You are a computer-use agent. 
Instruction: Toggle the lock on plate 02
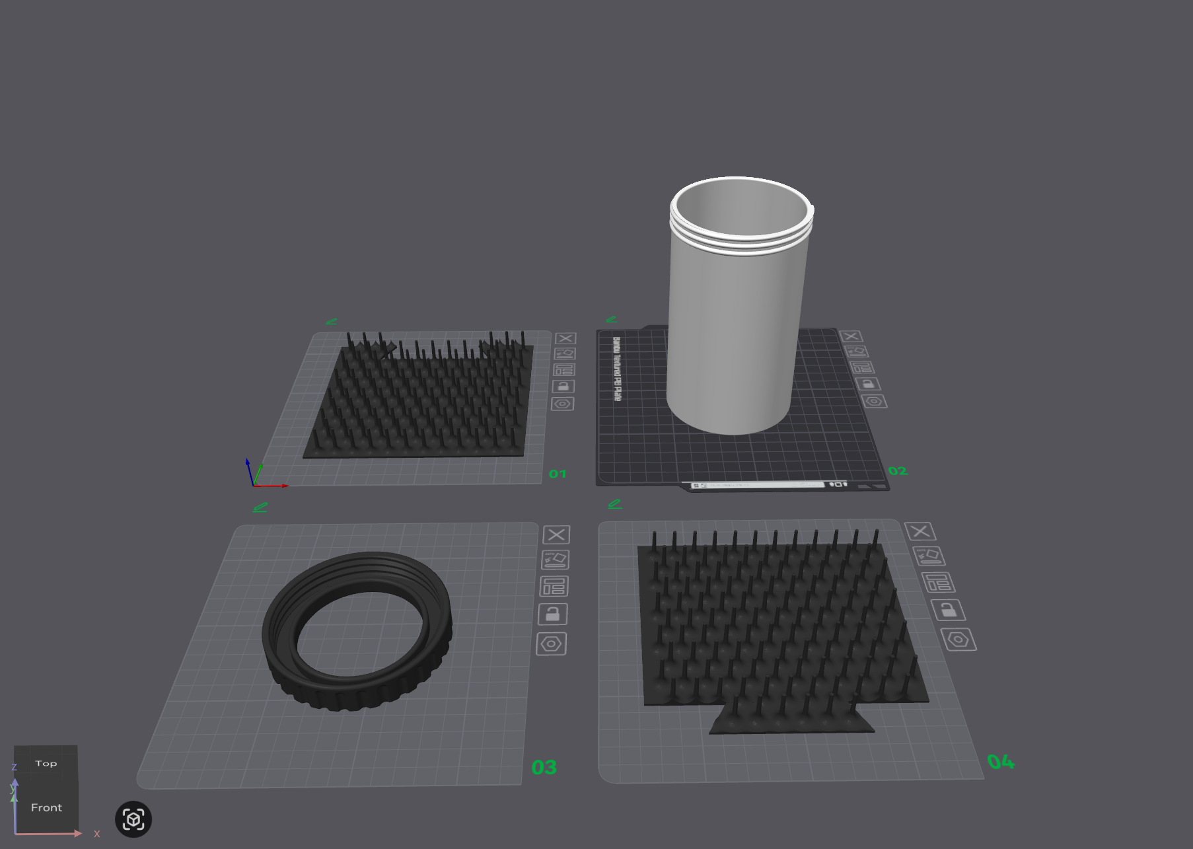[x=868, y=384]
